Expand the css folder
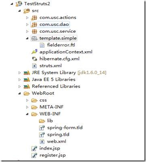This screenshot has height=162, width=146. (27, 100)
